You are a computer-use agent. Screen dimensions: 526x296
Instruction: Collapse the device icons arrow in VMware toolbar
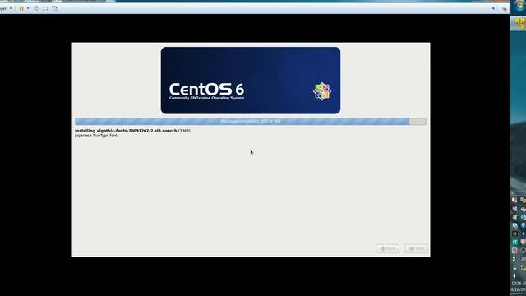pyautogui.click(x=493, y=8)
